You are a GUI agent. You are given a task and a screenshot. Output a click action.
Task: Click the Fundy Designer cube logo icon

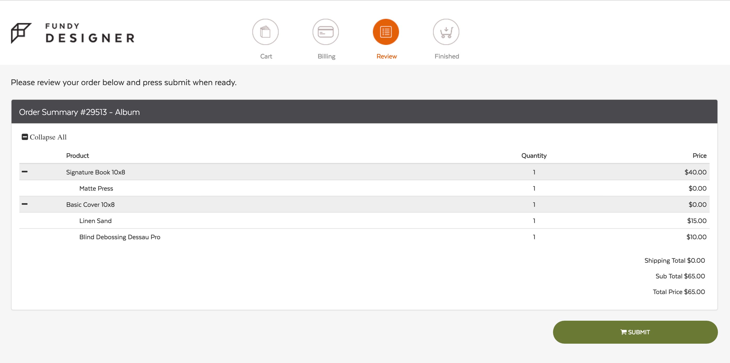21,33
